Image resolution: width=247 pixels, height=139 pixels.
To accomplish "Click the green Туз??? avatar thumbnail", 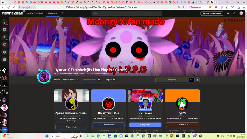I will (182, 103).
